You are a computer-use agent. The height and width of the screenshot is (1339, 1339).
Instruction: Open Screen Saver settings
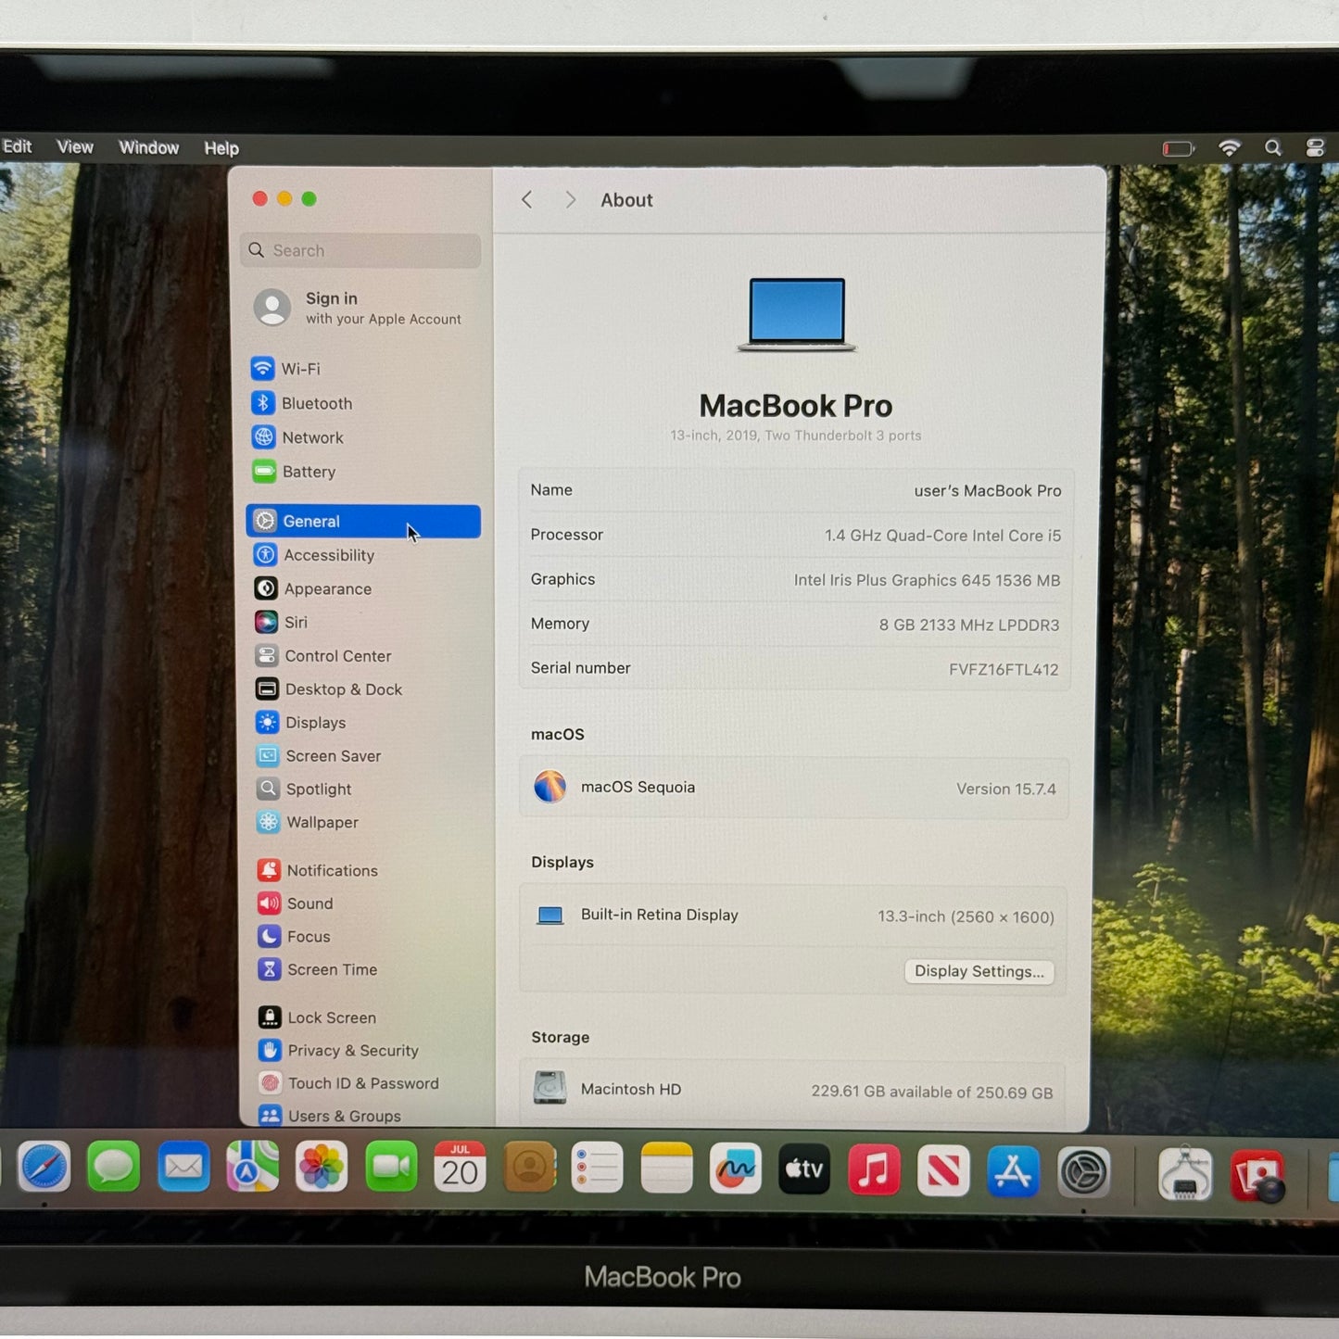click(x=362, y=755)
